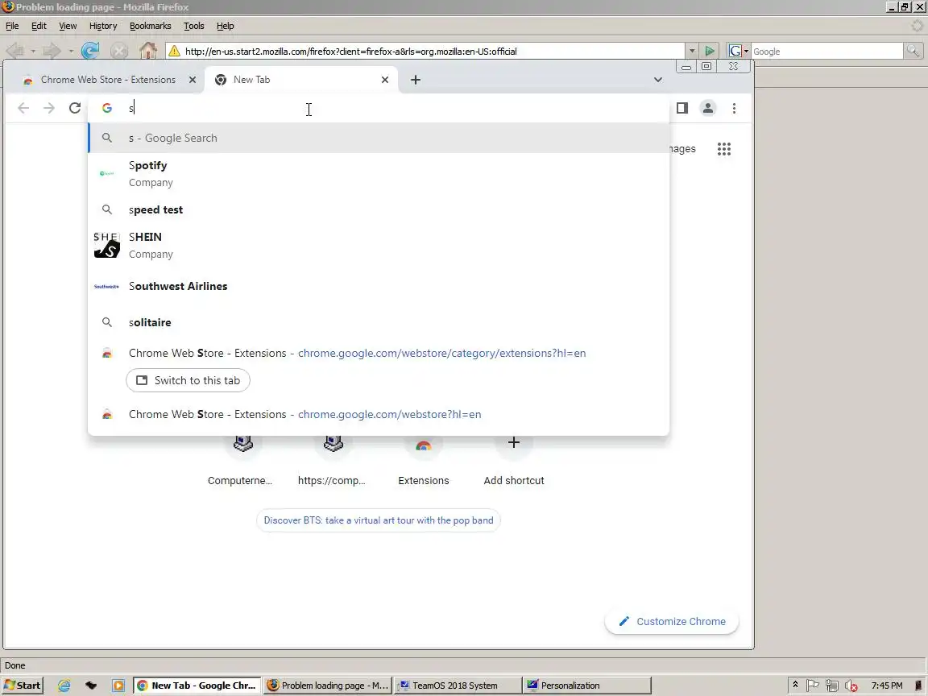Switch to Problem loading page taskbar item

click(327, 686)
